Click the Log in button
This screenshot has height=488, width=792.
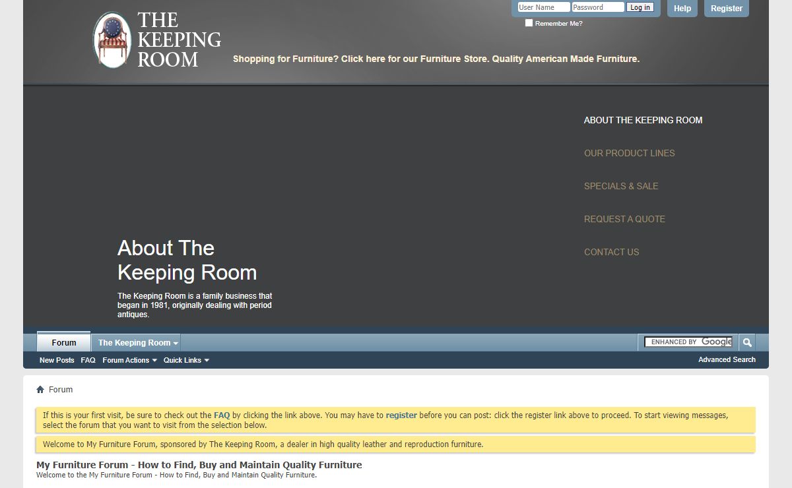[x=640, y=7]
